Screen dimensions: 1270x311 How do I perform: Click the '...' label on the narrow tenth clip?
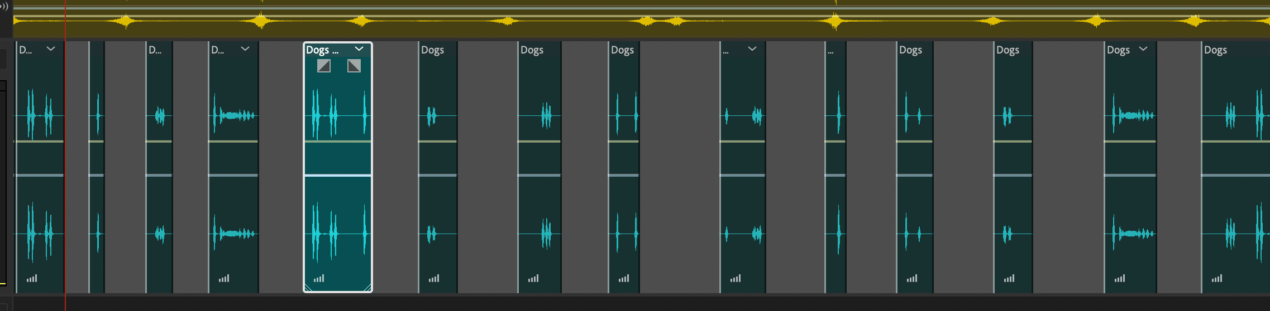830,51
